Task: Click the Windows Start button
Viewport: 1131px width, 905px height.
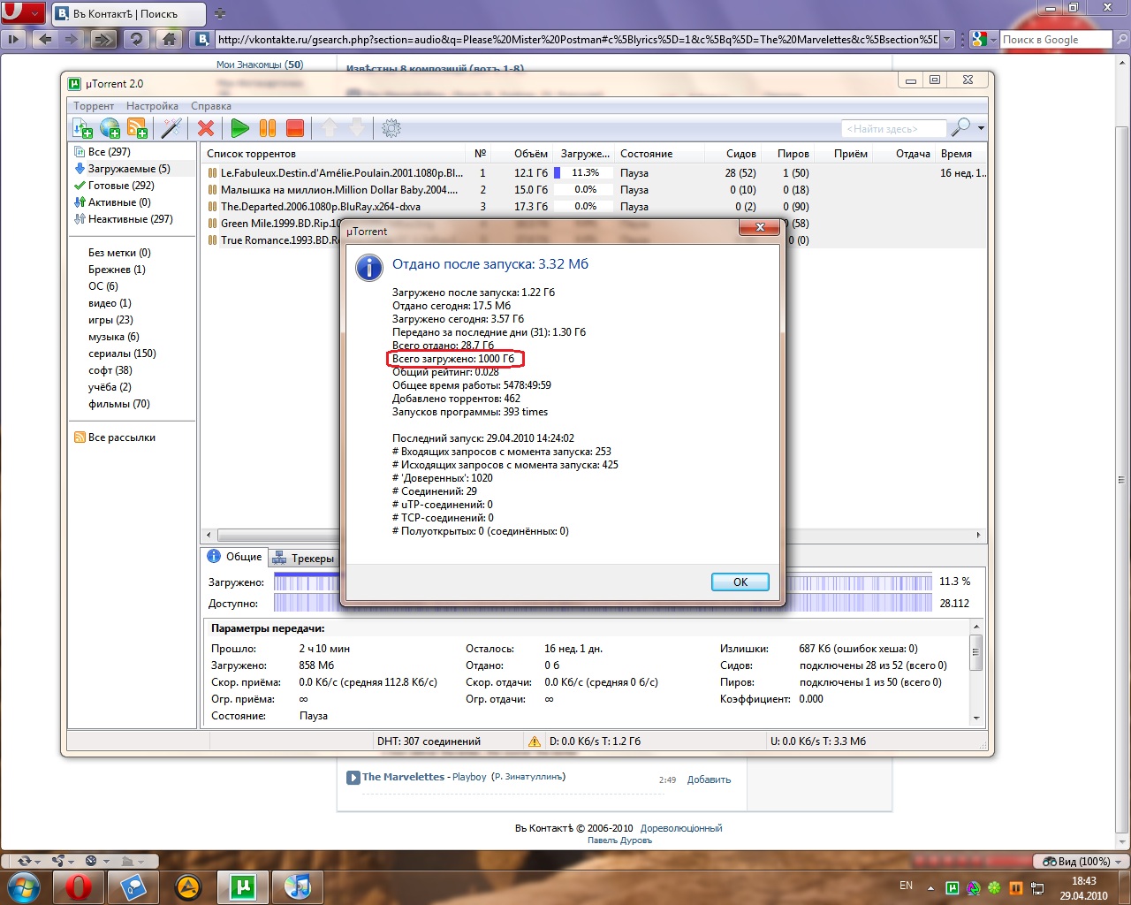Action: coord(24,886)
